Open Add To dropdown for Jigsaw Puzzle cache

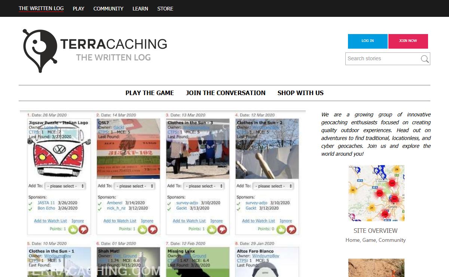pos(65,186)
